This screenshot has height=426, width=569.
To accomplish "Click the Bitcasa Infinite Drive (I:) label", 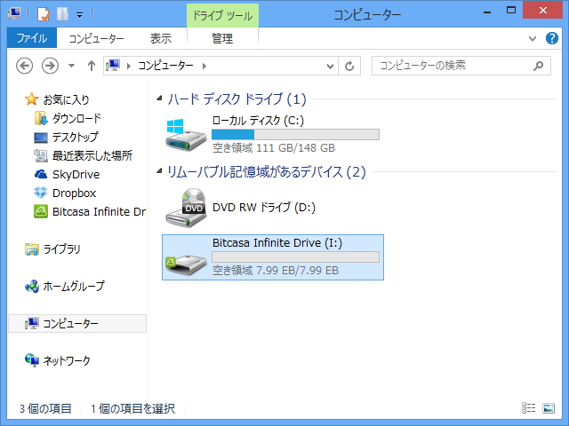I will click(x=277, y=242).
